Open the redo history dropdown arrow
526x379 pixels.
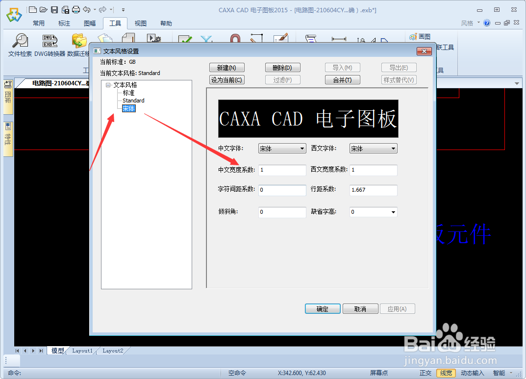pyautogui.click(x=111, y=10)
